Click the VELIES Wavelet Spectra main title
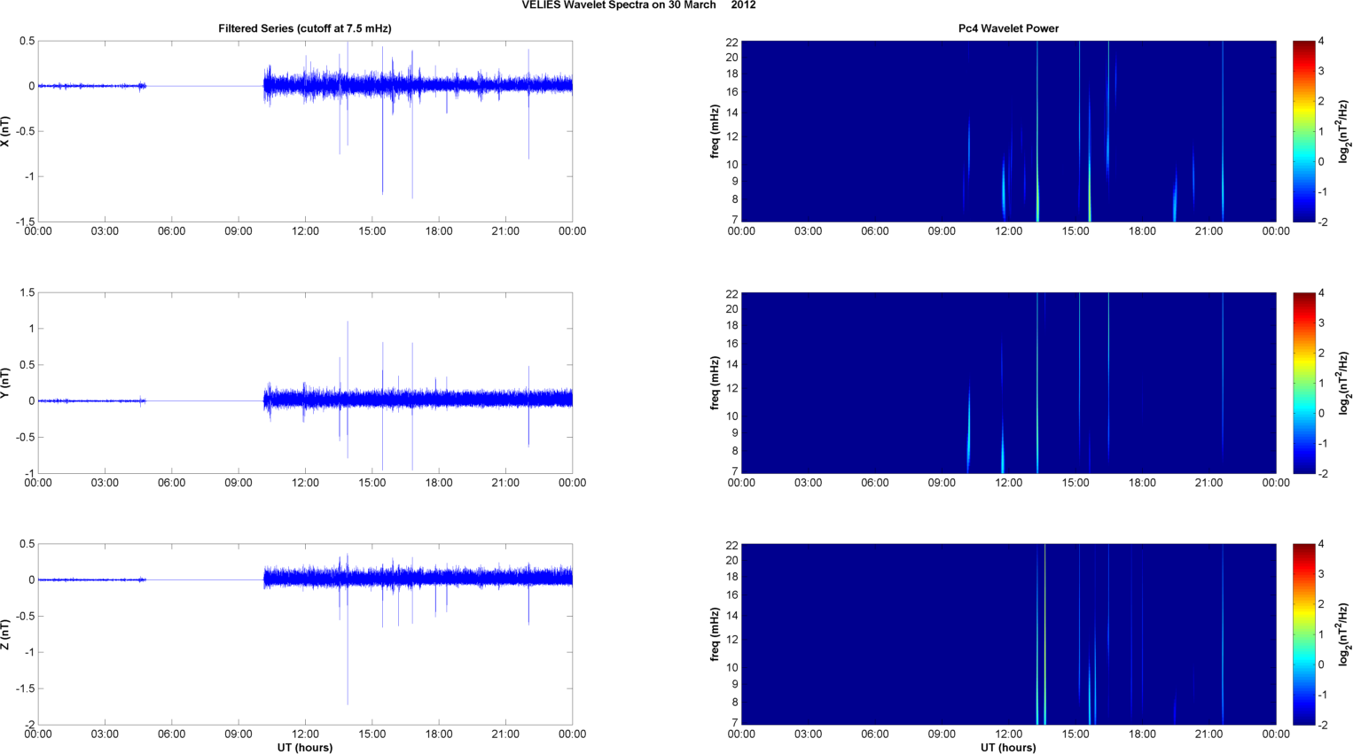 [x=638, y=5]
